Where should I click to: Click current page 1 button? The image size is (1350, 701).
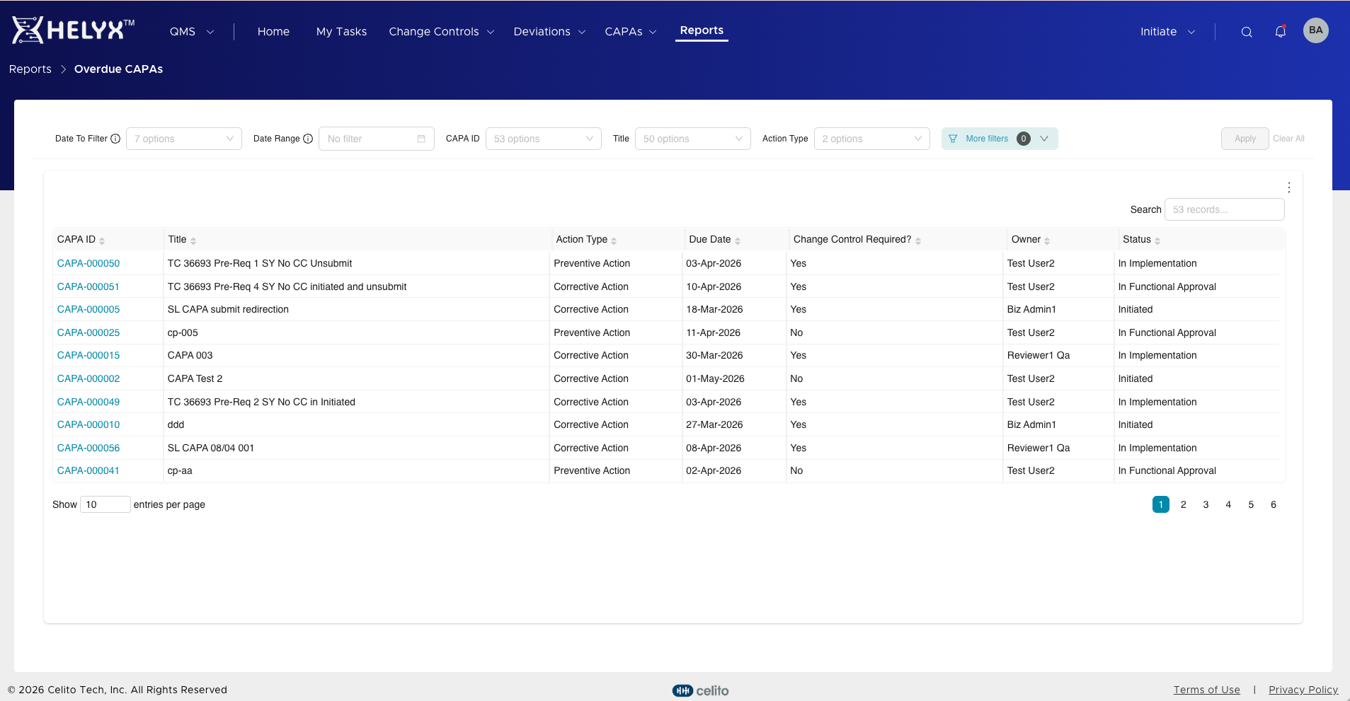pyautogui.click(x=1161, y=504)
